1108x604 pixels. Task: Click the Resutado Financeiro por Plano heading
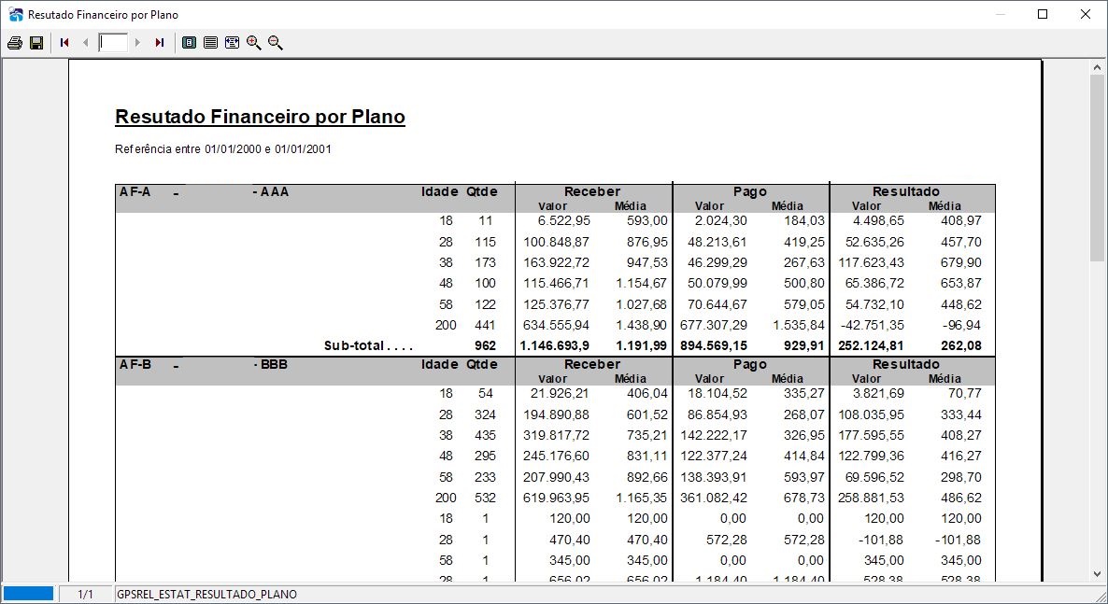(260, 117)
